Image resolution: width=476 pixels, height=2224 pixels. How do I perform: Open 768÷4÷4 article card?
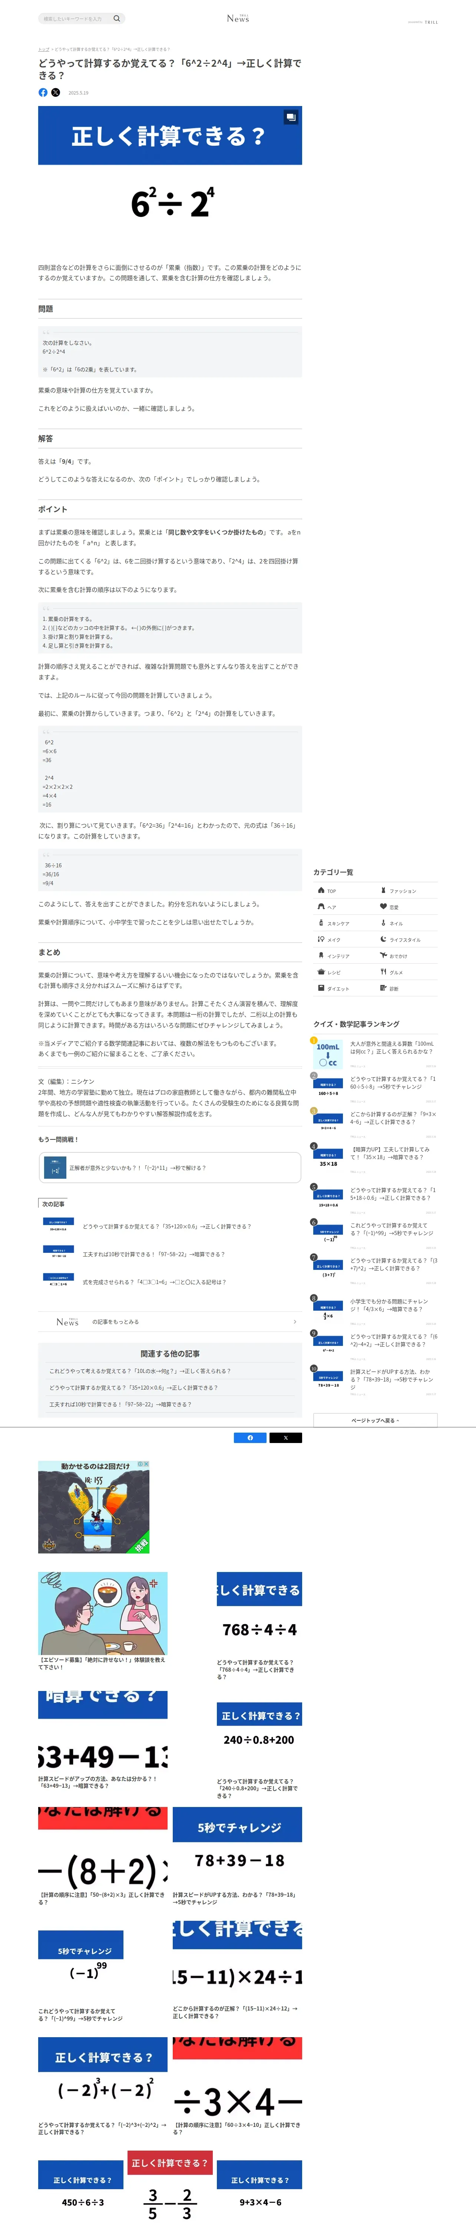tap(259, 1626)
